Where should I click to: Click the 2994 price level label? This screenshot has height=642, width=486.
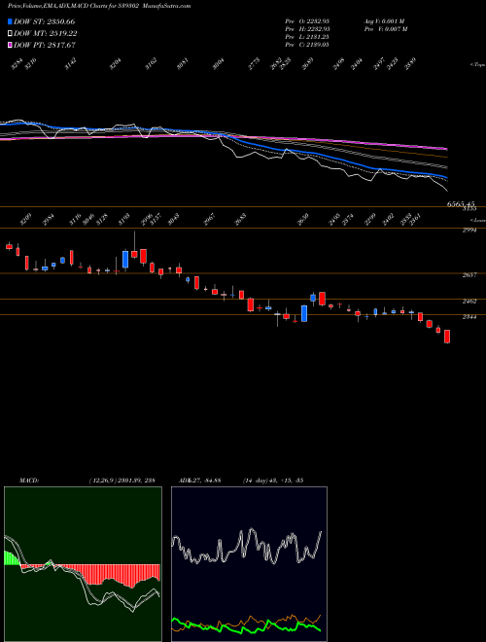(469, 231)
